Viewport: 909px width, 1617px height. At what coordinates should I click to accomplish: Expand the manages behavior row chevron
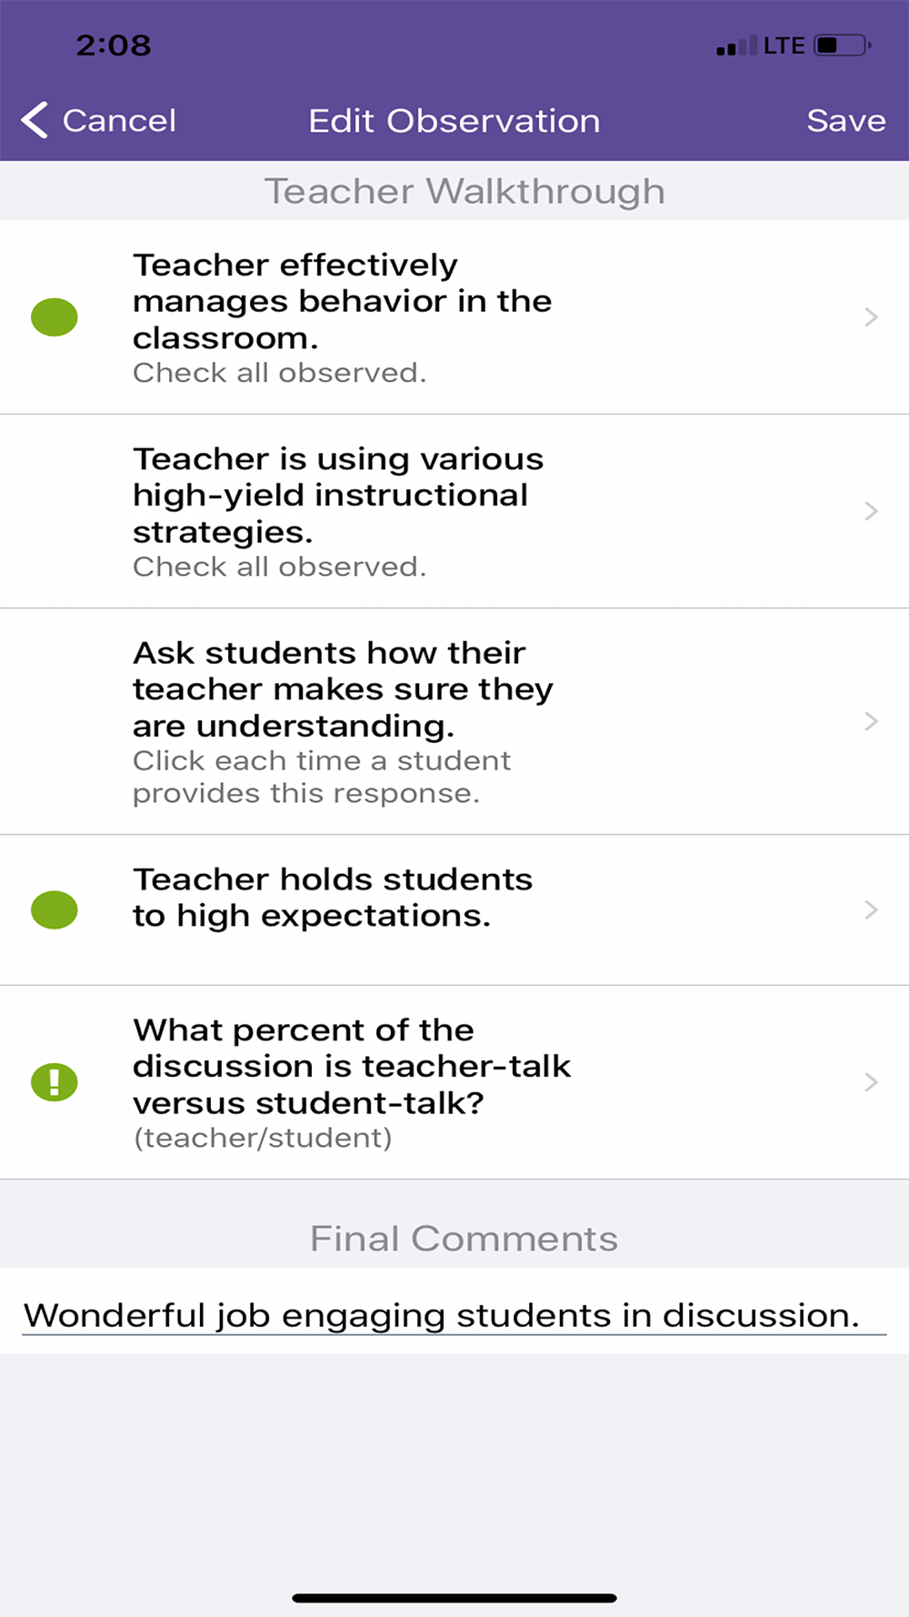[x=871, y=317]
